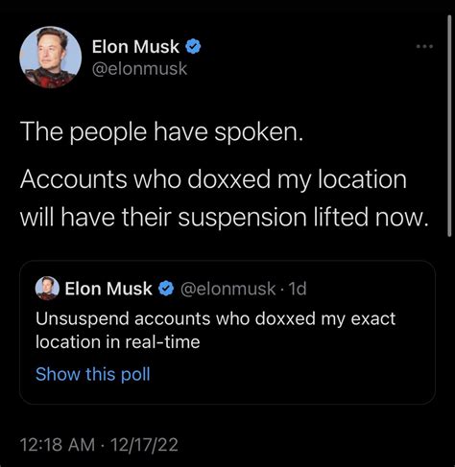
Task: Click the quoted text line "location in real-time"
Action: click(118, 342)
